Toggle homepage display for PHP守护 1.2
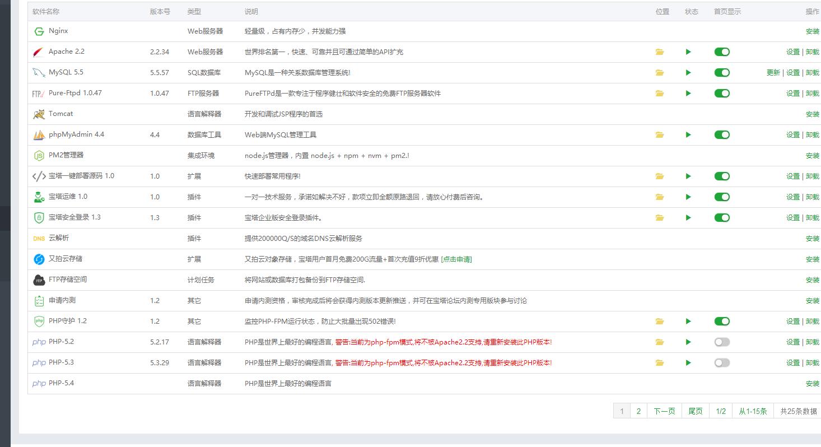The image size is (821, 447). (x=722, y=322)
